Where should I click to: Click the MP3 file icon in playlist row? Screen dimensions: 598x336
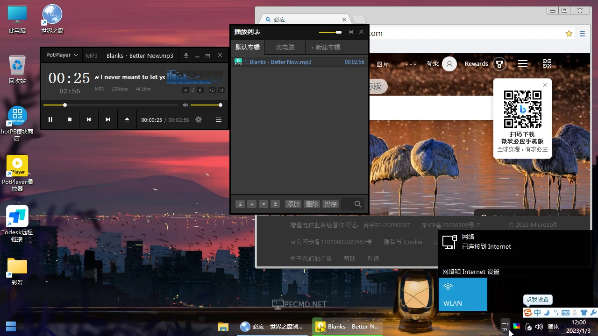[238, 62]
